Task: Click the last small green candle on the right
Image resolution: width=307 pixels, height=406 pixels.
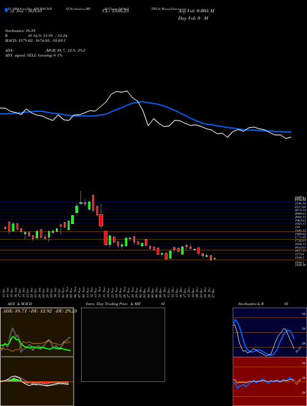Action: (x=215, y=258)
